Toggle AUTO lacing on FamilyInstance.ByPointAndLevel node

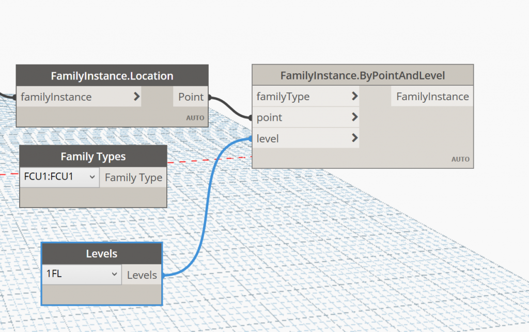(x=460, y=159)
